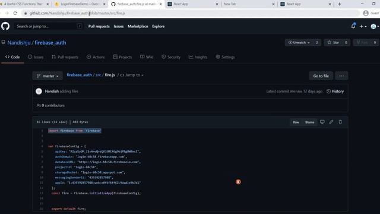
Task: Click the Go to file button
Action: [x=321, y=76]
